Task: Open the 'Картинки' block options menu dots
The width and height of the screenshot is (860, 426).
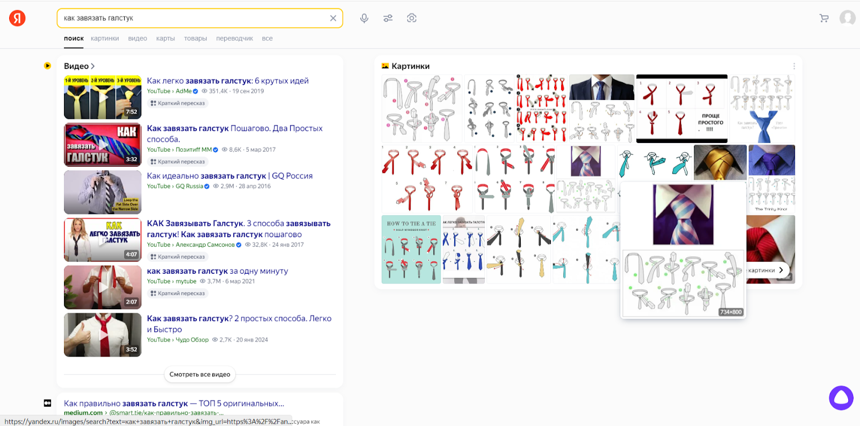Action: (x=794, y=66)
